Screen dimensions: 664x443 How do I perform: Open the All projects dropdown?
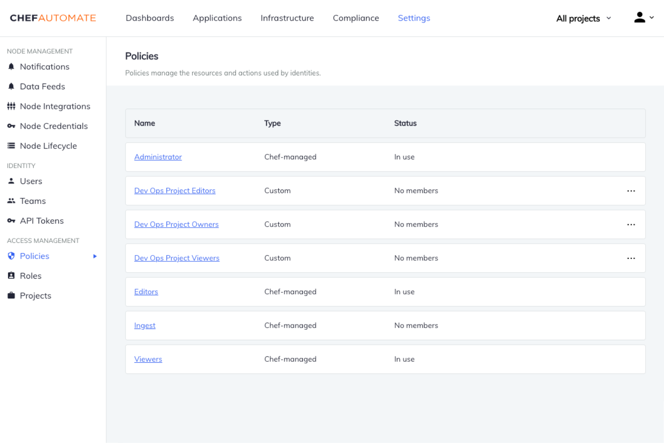click(583, 18)
